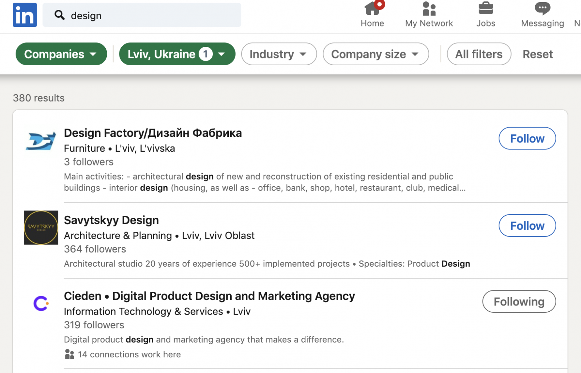The width and height of the screenshot is (581, 373).
Task: Click the "Architectural studio 20 years" description
Action: click(267, 264)
